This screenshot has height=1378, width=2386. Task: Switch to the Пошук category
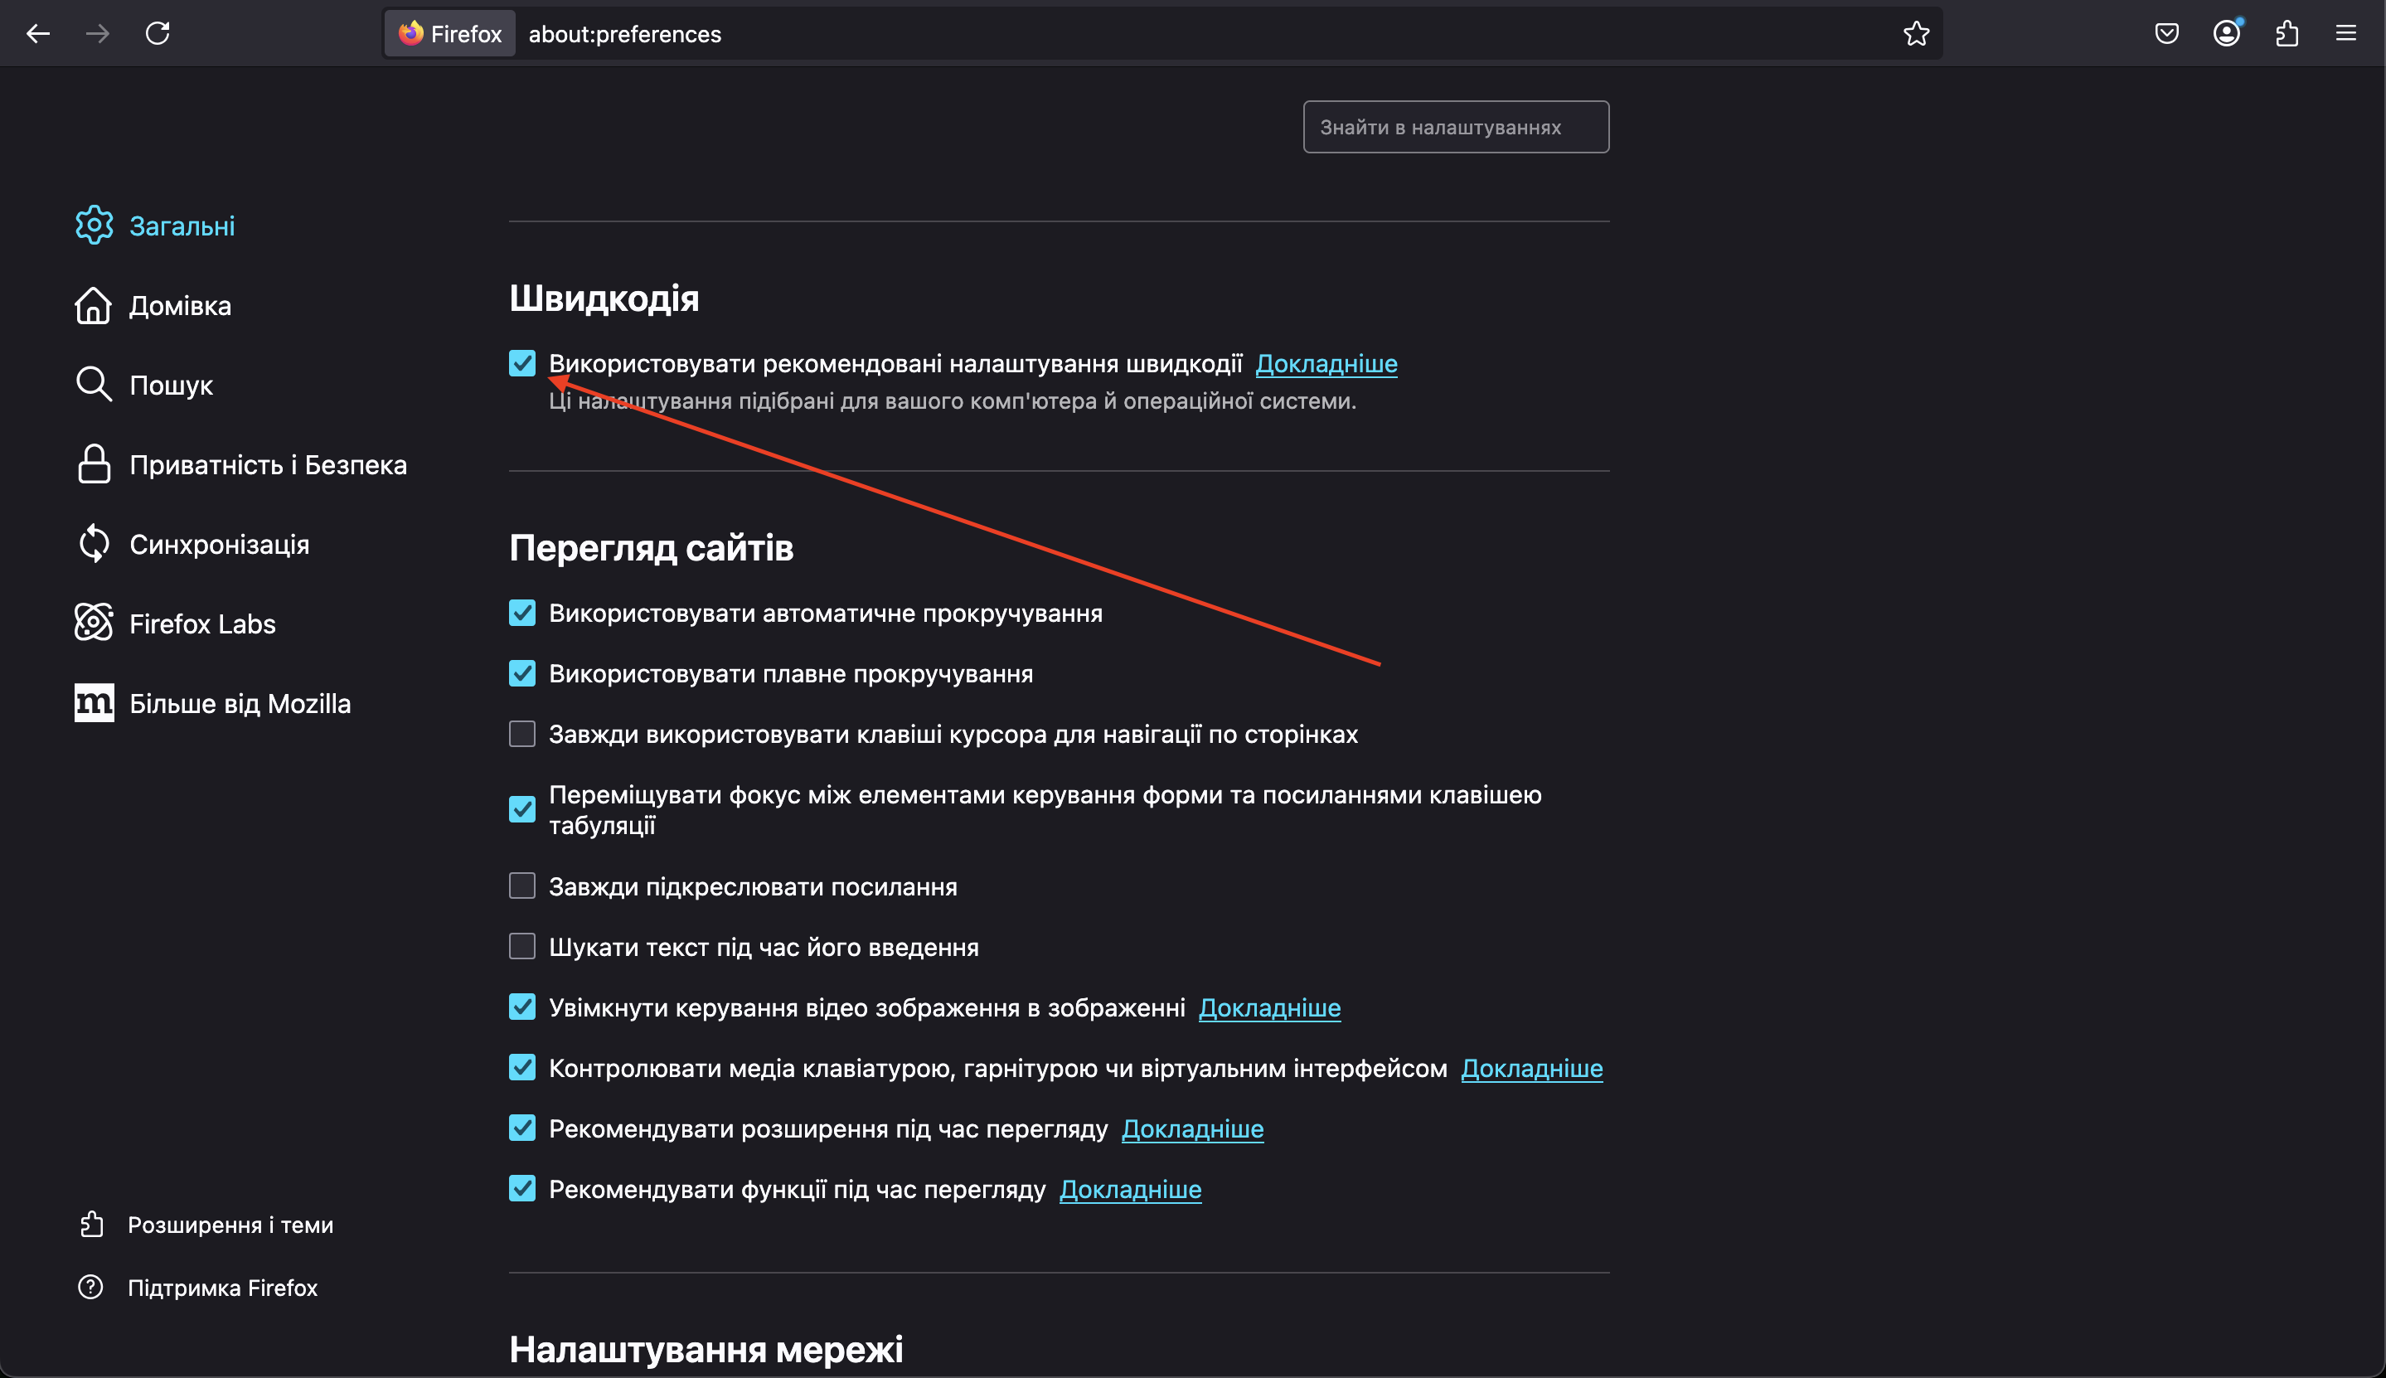[172, 386]
